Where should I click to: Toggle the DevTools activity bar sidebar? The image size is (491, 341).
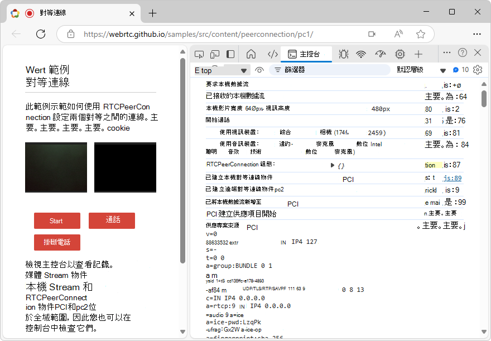click(x=230, y=55)
